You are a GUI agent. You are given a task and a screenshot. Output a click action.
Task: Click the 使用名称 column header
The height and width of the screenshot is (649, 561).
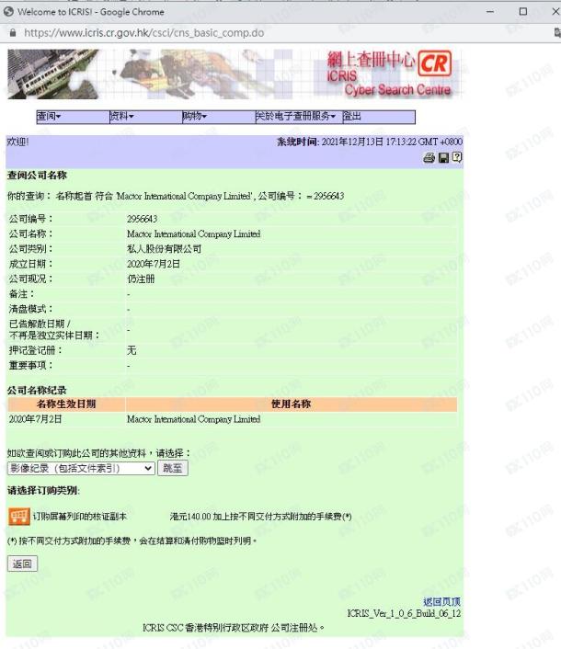point(291,404)
